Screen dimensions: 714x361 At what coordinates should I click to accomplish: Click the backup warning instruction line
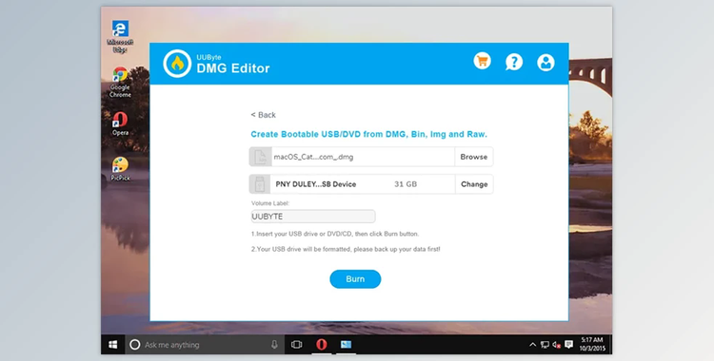point(346,249)
